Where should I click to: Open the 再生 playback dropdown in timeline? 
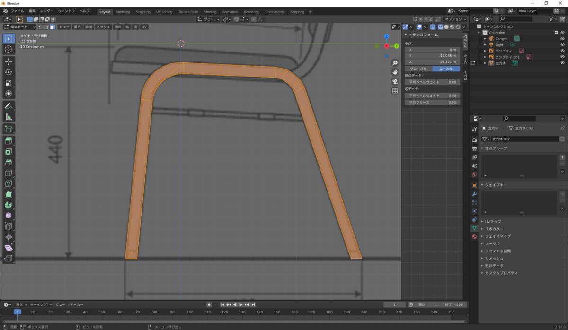coord(21,304)
